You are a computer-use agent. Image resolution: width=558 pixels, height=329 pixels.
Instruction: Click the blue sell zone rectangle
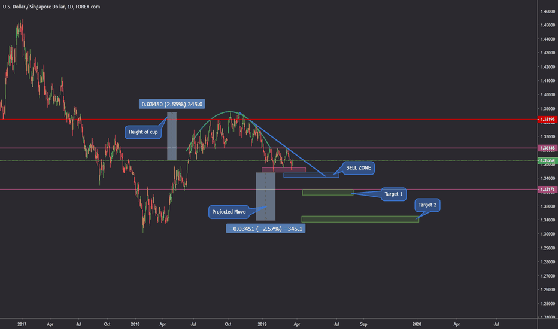coord(311,175)
